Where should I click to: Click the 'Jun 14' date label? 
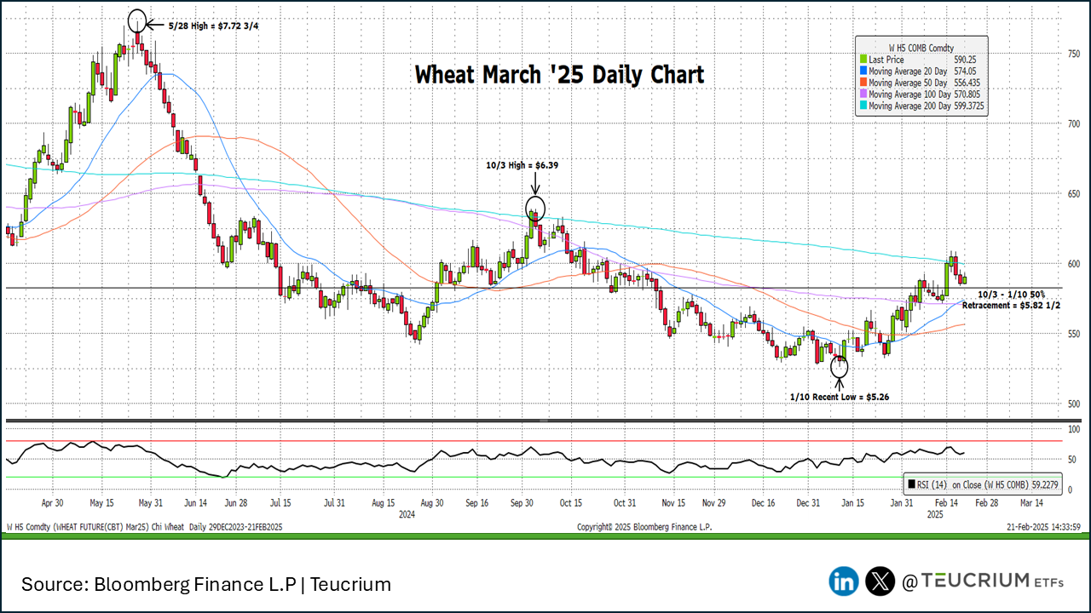[x=196, y=503]
